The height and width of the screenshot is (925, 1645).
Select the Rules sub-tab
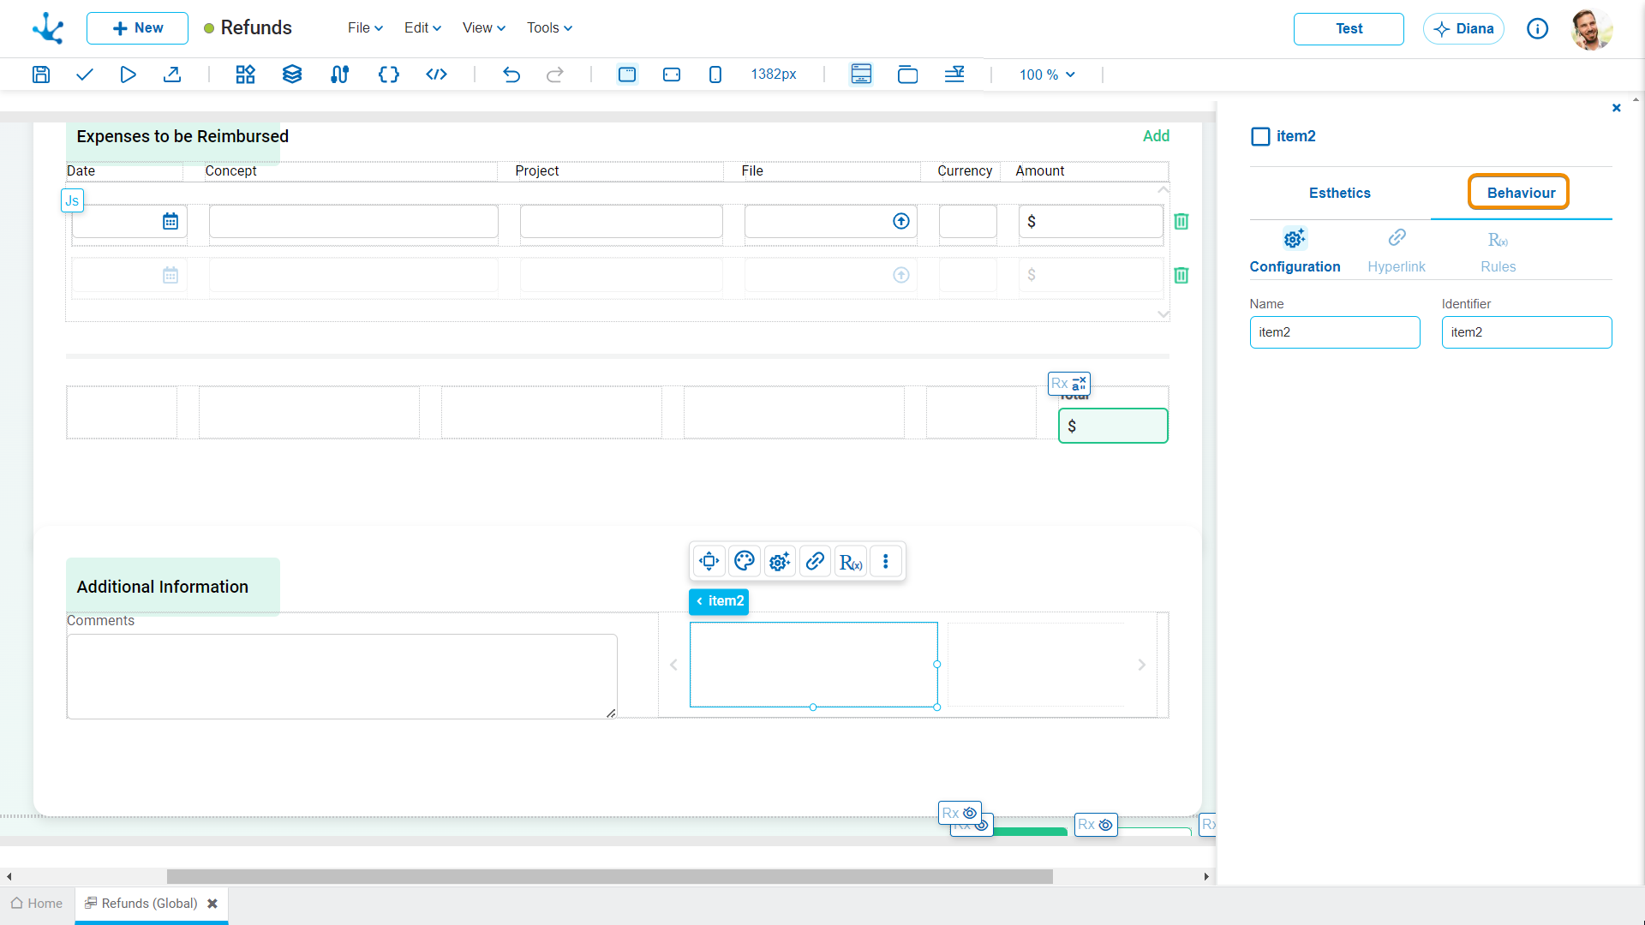1498,250
